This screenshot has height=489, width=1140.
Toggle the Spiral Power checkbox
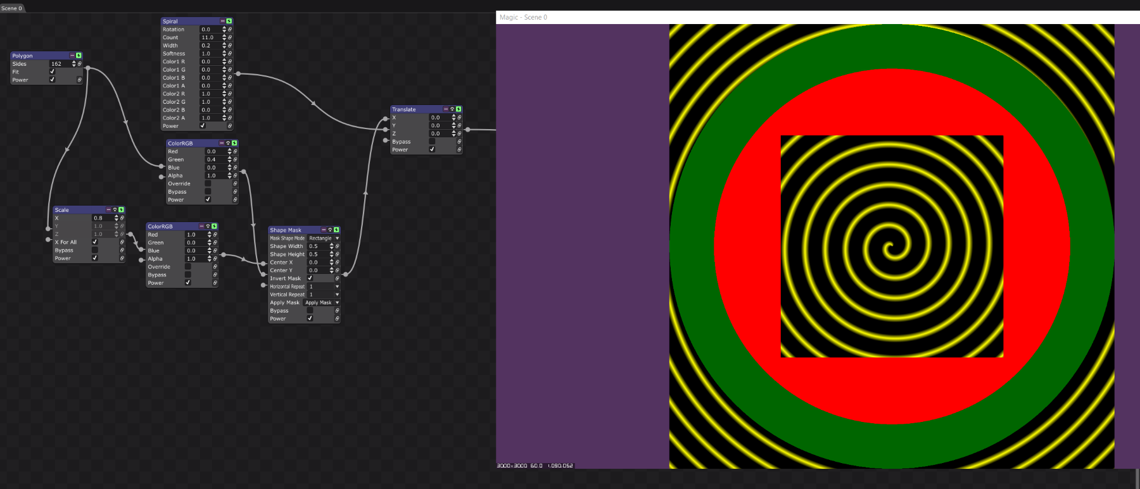coord(203,125)
